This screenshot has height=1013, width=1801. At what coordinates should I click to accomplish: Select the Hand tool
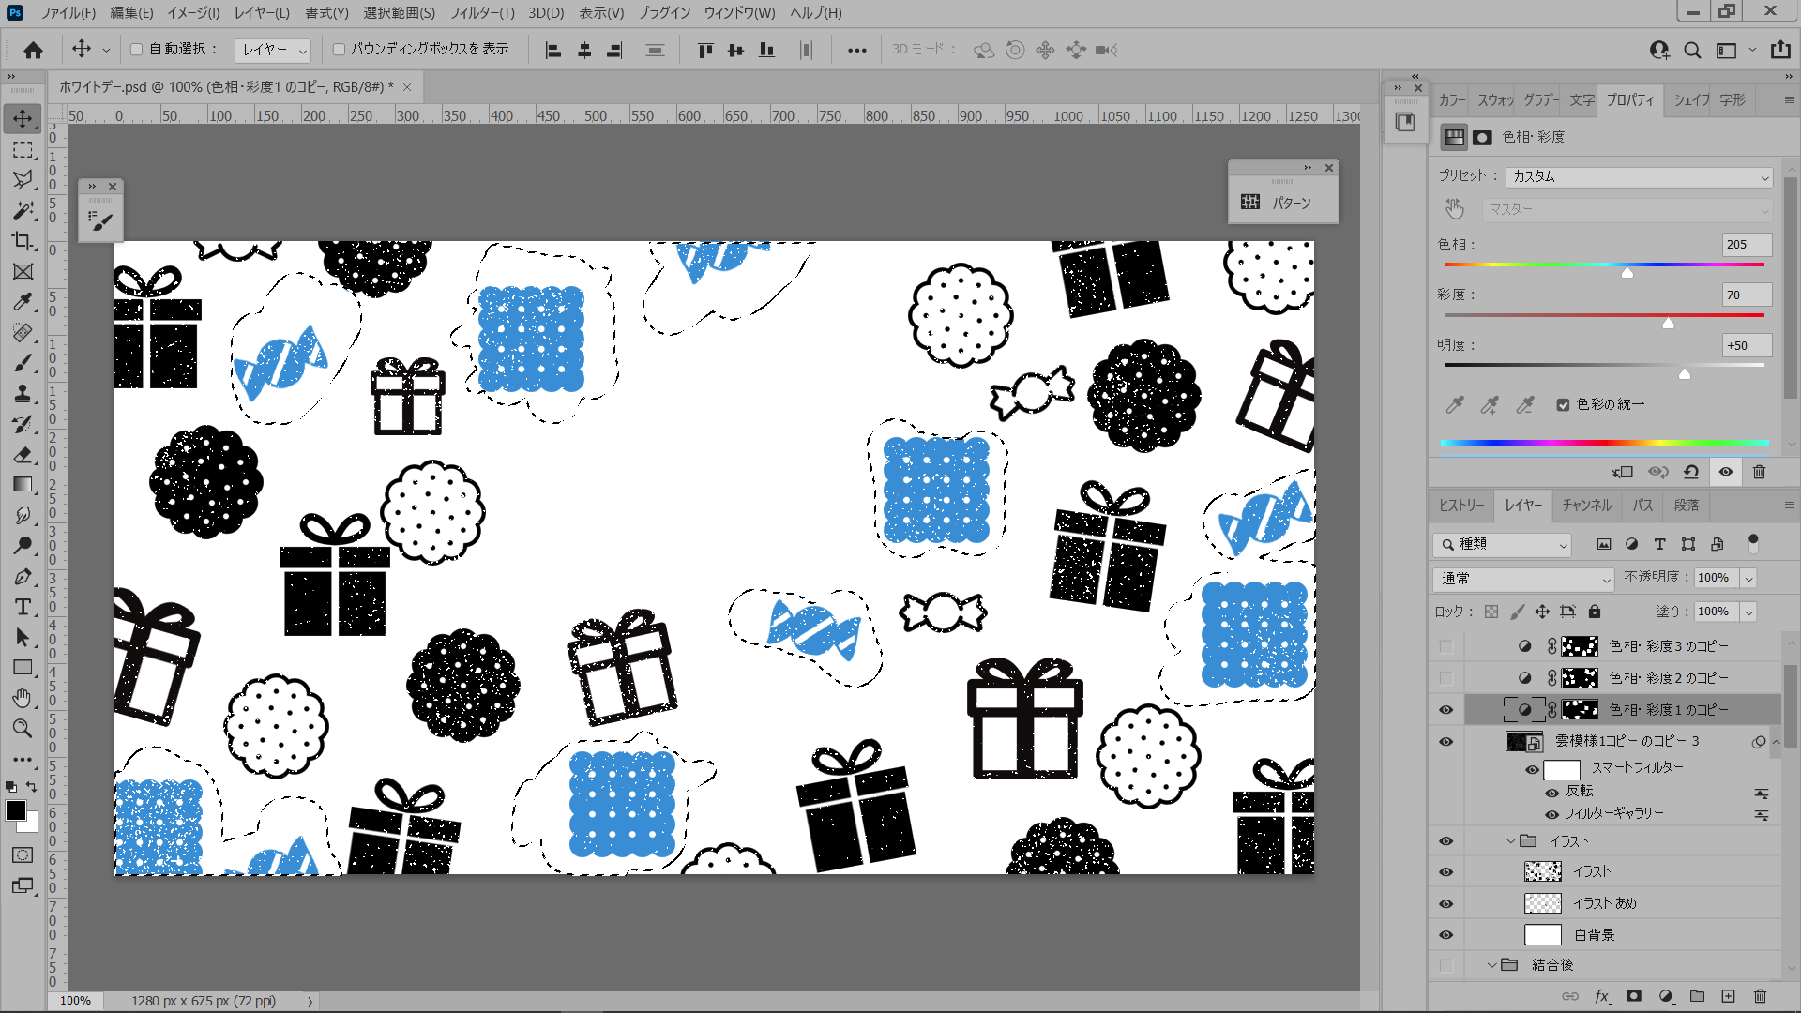(23, 698)
